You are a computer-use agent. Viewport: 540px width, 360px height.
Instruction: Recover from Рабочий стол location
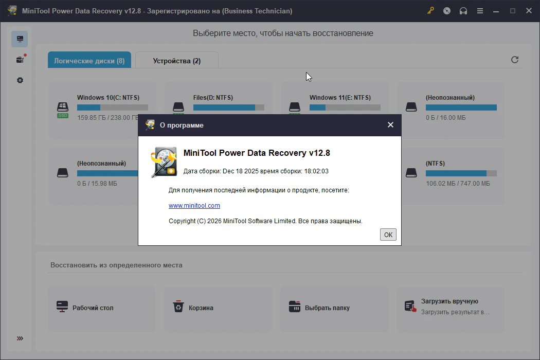point(93,308)
